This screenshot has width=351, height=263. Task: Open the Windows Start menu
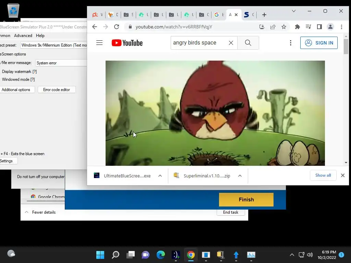tap(100, 254)
